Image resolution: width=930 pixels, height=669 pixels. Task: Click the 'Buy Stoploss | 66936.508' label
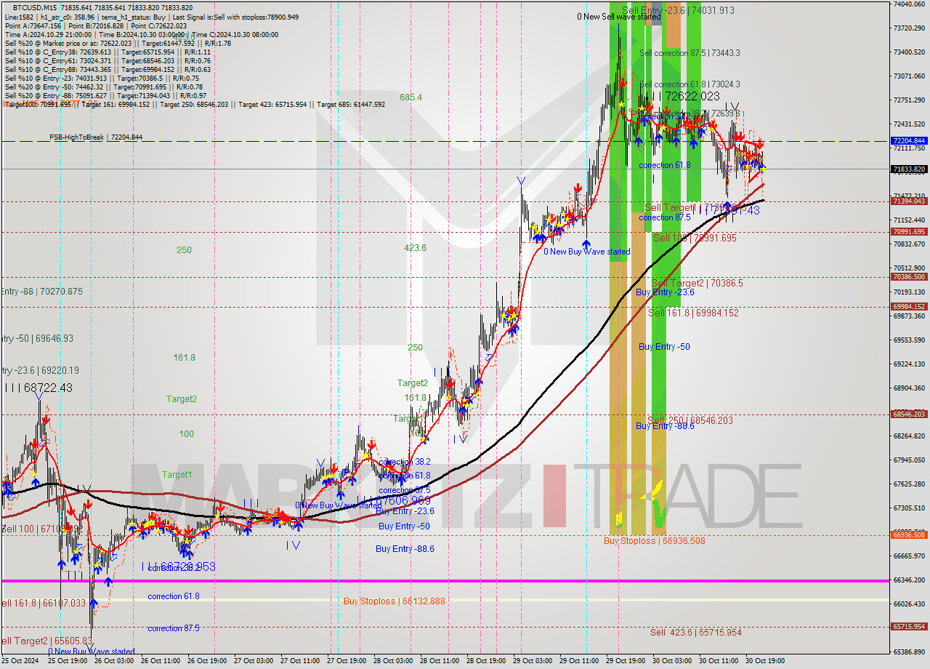[654, 540]
